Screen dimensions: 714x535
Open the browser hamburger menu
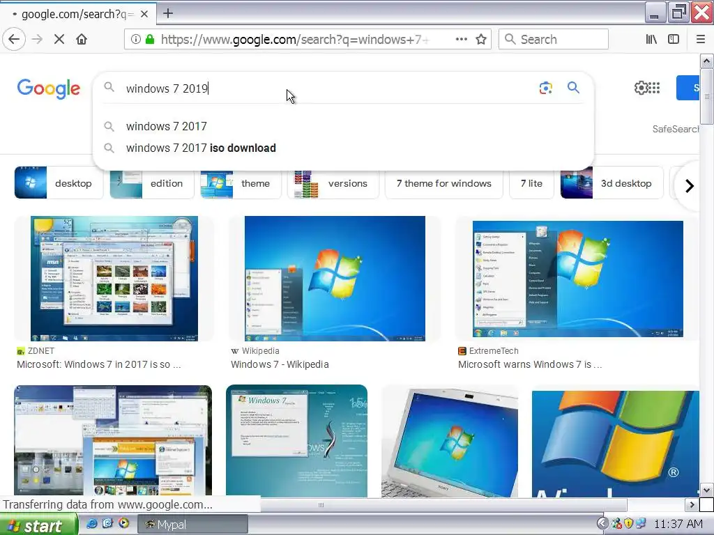[700, 39]
